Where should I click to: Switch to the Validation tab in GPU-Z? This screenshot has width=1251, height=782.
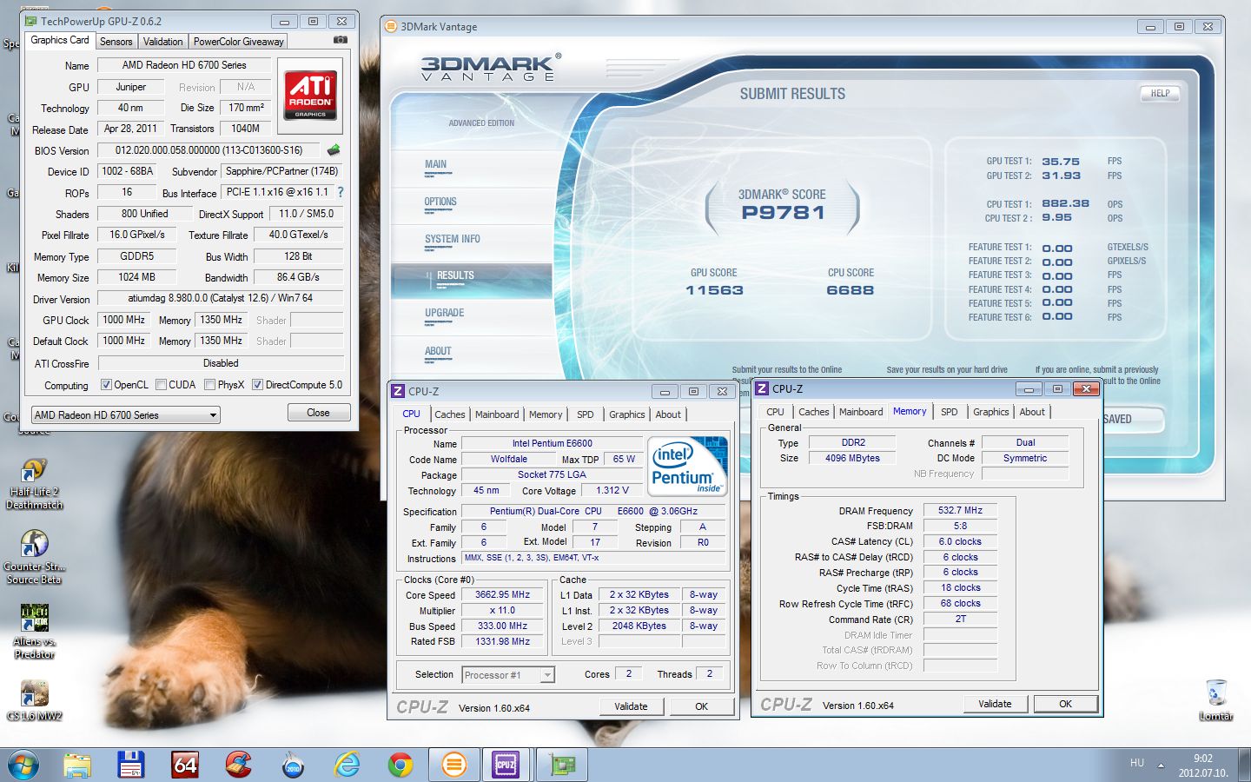pos(163,42)
